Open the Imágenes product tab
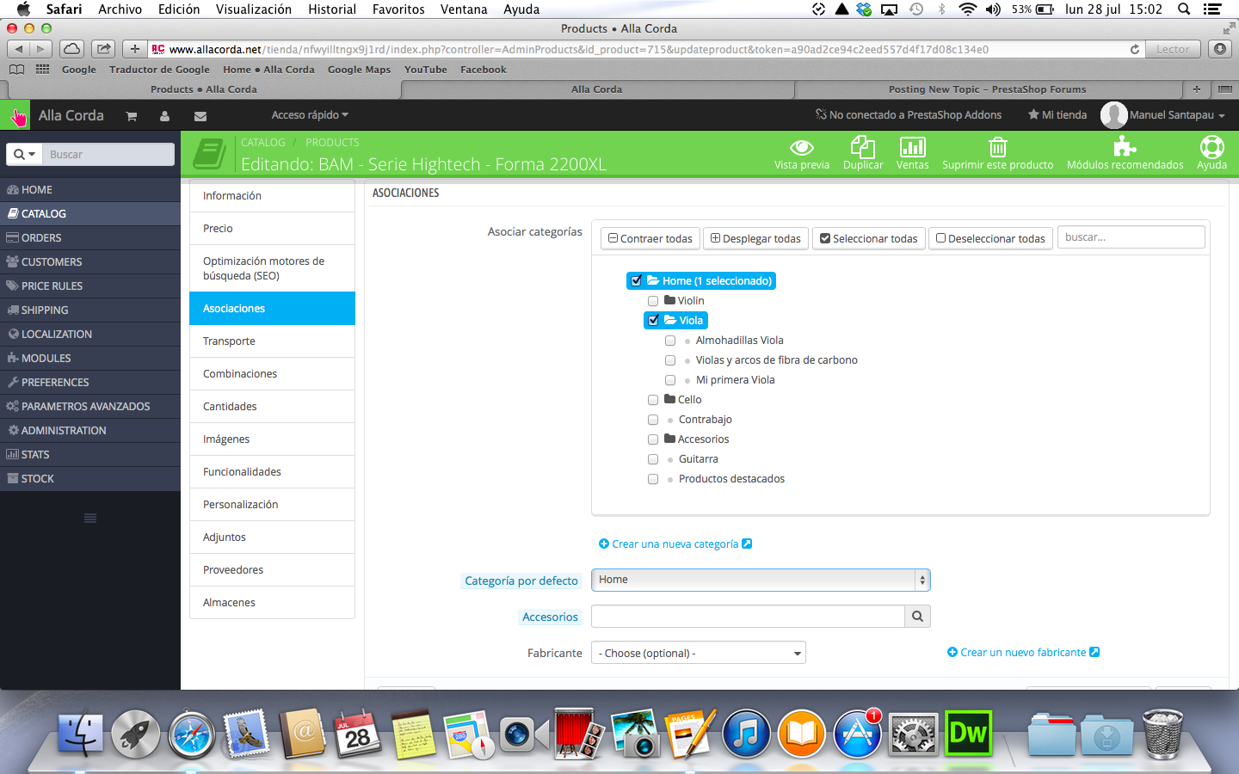This screenshot has height=774, width=1239. click(x=272, y=439)
